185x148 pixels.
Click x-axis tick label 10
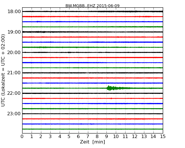[x=116, y=137]
